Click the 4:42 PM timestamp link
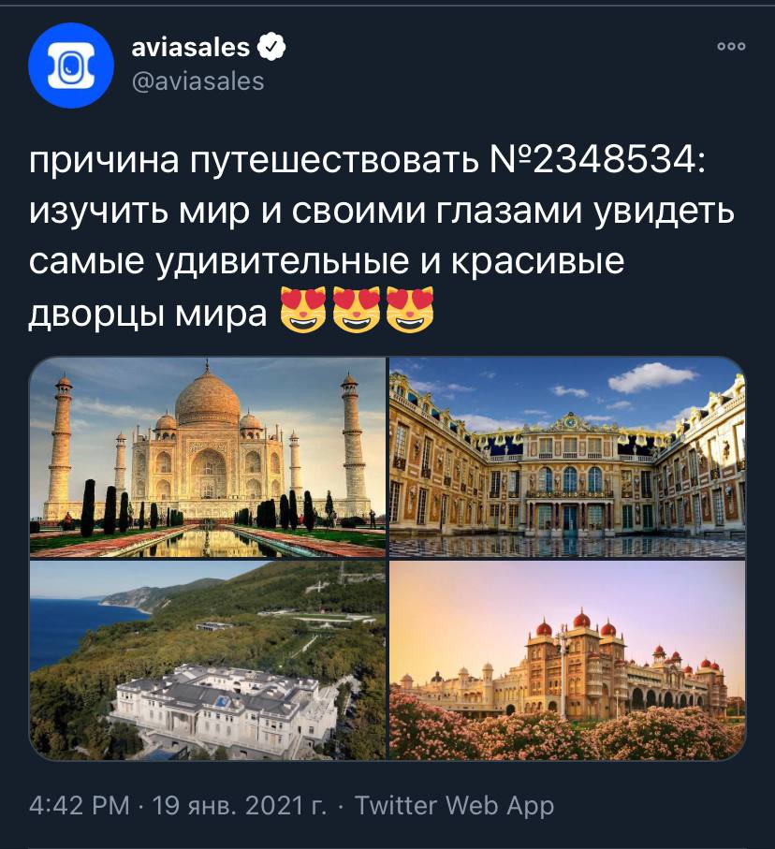This screenshot has width=775, height=849. tap(79, 805)
